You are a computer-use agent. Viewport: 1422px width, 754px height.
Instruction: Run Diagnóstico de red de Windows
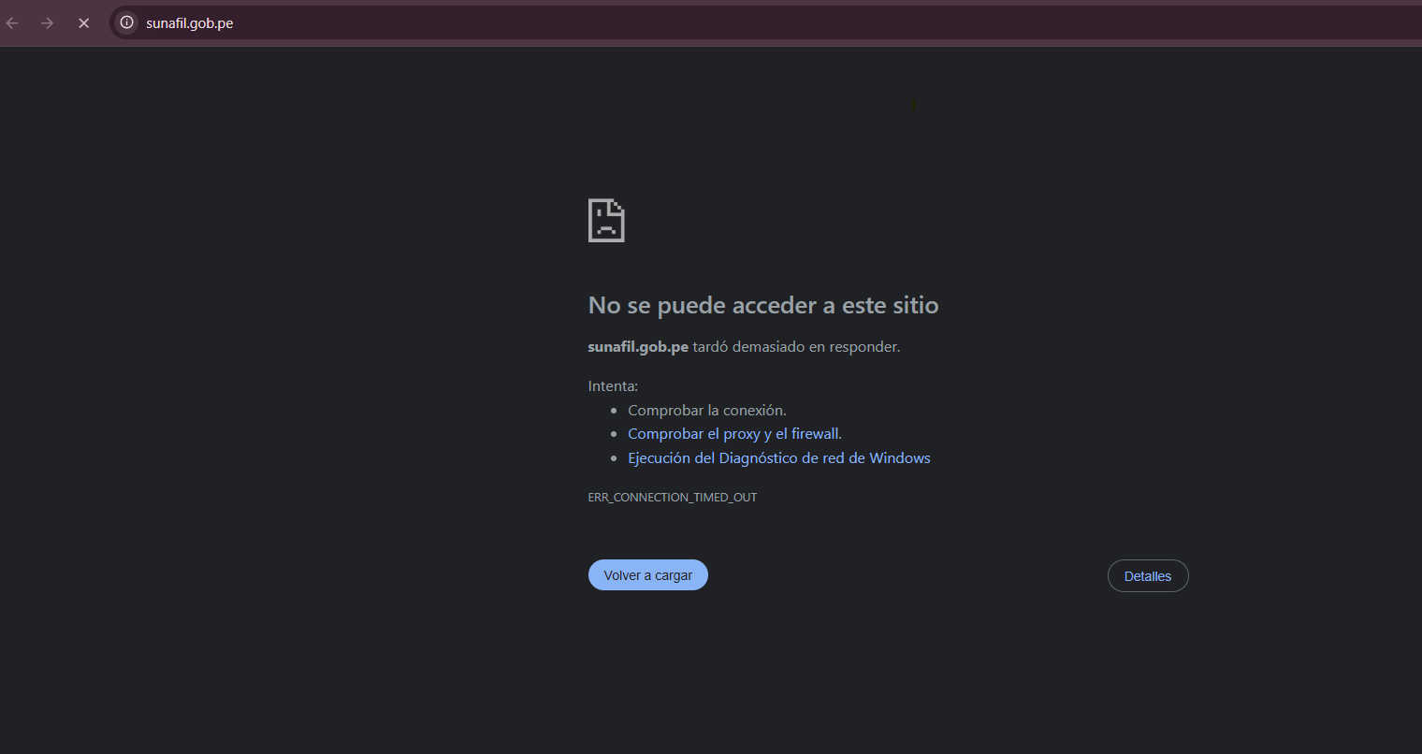pyautogui.click(x=779, y=457)
